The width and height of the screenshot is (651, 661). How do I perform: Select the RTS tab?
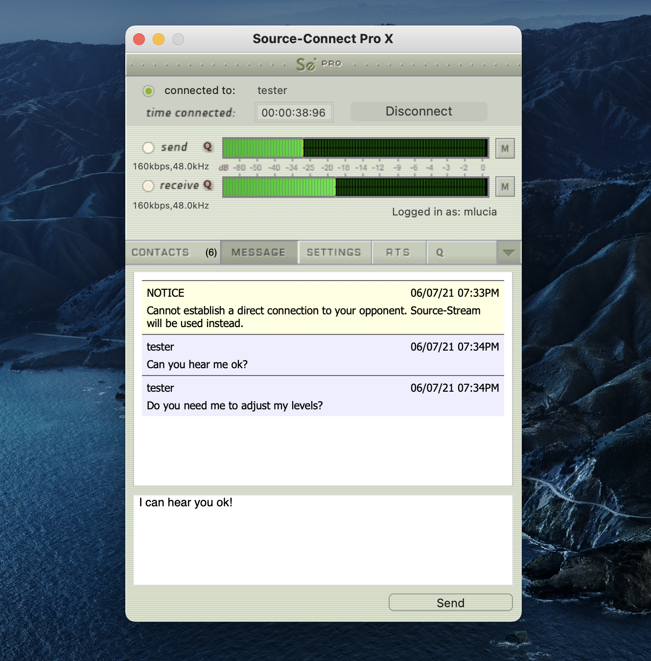coord(398,253)
